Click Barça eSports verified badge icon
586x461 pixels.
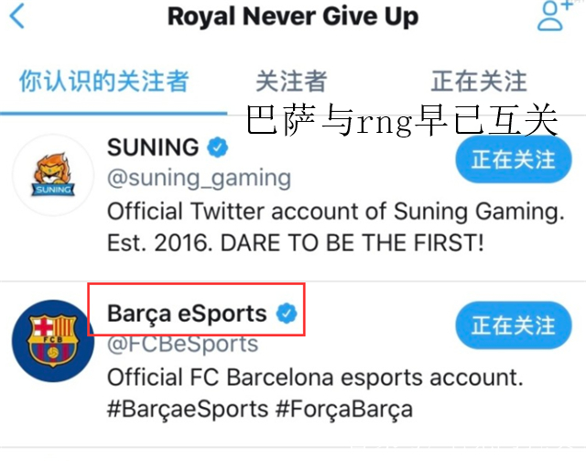pos(287,313)
